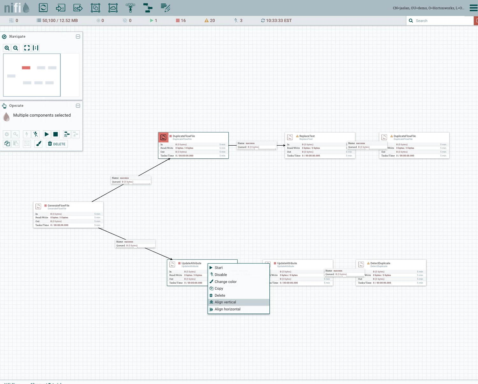The width and height of the screenshot is (478, 384).
Task: Open the global hamburger menu
Action: pos(474,8)
